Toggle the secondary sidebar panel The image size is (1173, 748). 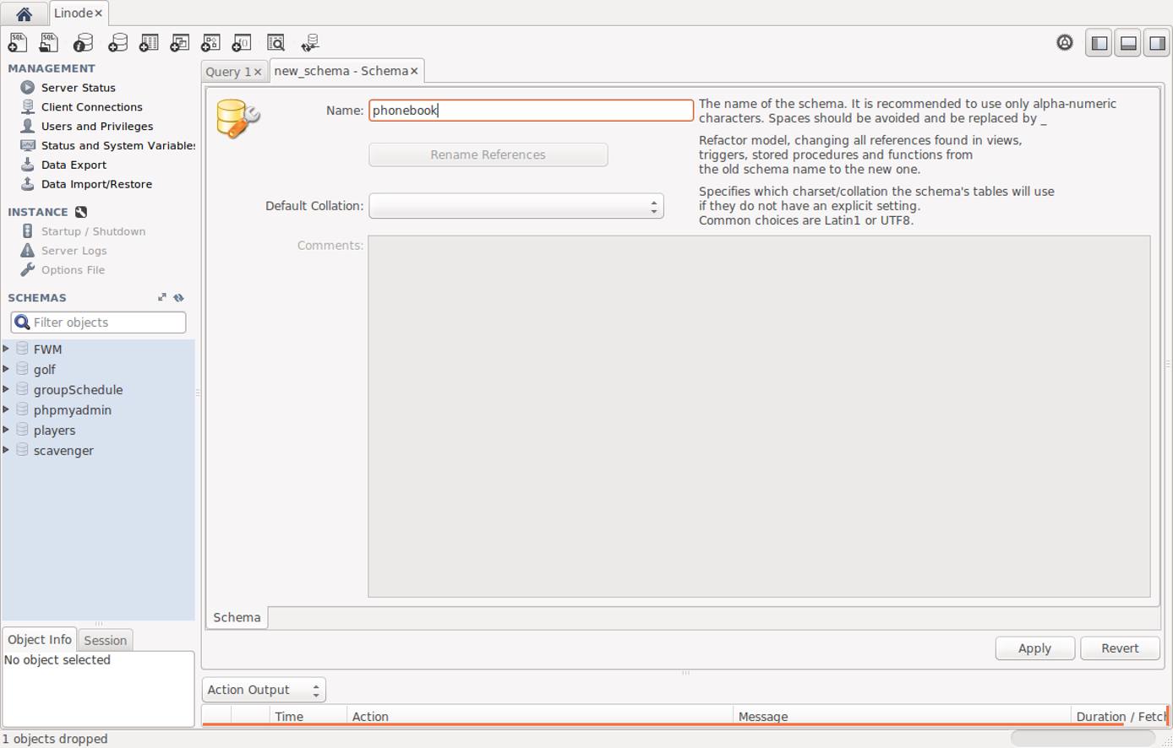(1157, 42)
